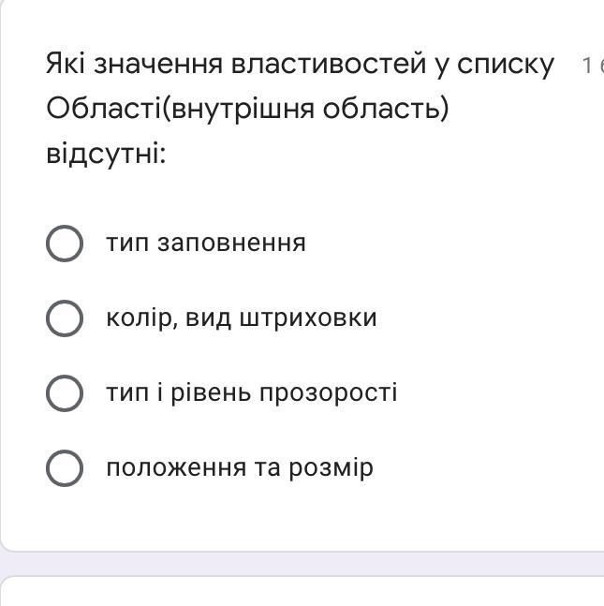The image size is (604, 606).
Task: Pick the "положення та розмір" radio circle
Action: (x=64, y=467)
